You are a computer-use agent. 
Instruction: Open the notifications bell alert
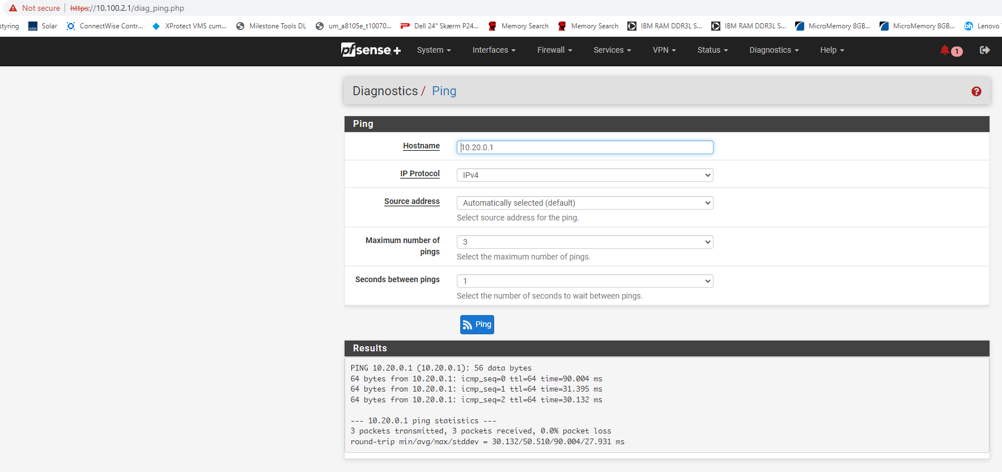pos(945,50)
